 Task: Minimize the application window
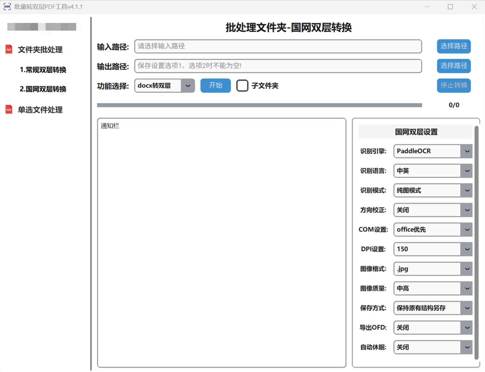pos(427,7)
